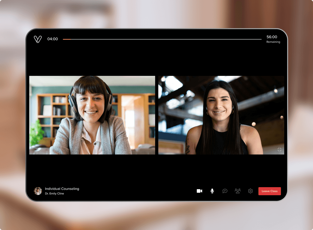Click the V logo icon
Image resolution: width=313 pixels, height=230 pixels.
click(x=38, y=39)
